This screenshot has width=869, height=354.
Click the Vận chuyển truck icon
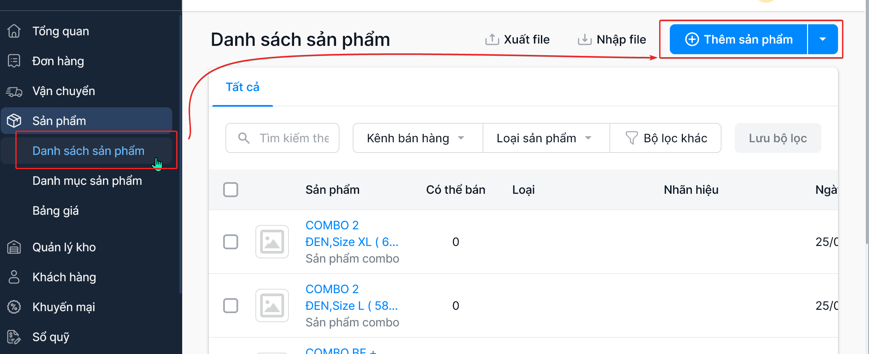click(x=14, y=91)
